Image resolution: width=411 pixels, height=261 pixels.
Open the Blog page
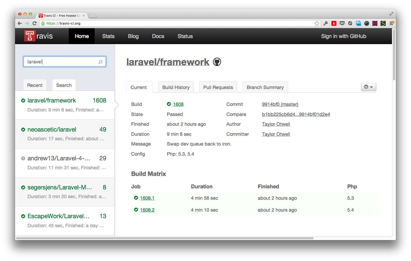(133, 36)
